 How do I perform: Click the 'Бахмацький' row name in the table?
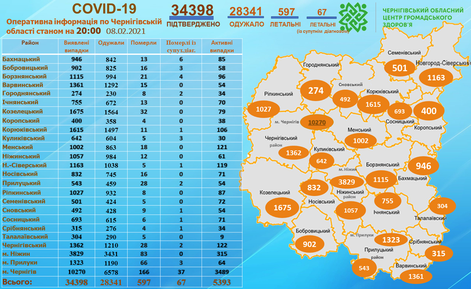pyautogui.click(x=21, y=59)
